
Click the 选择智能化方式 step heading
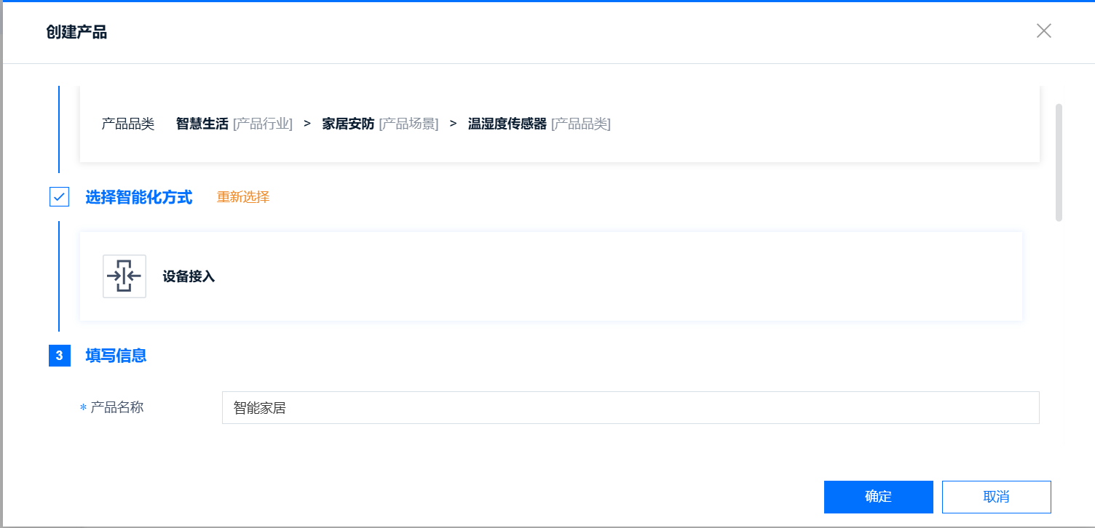139,197
